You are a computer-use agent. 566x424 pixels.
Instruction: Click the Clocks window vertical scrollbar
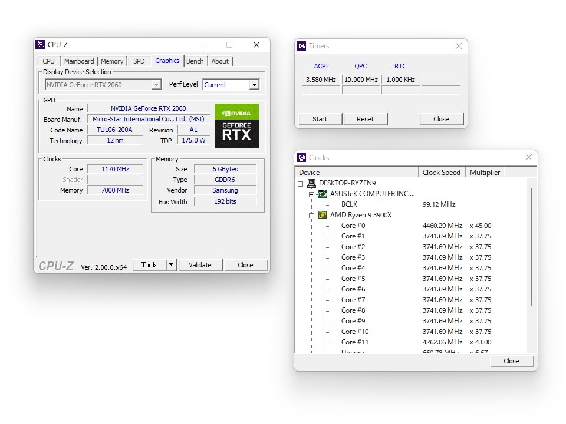(532, 247)
